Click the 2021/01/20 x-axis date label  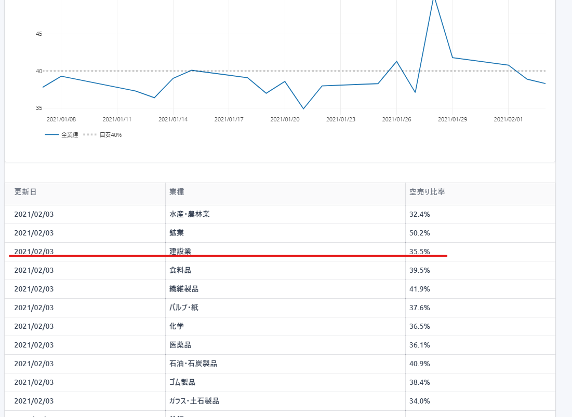285,119
